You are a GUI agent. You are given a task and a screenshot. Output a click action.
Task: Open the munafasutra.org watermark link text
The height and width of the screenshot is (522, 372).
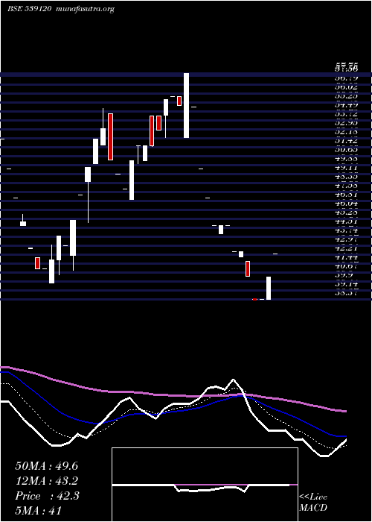pyautogui.click(x=86, y=9)
